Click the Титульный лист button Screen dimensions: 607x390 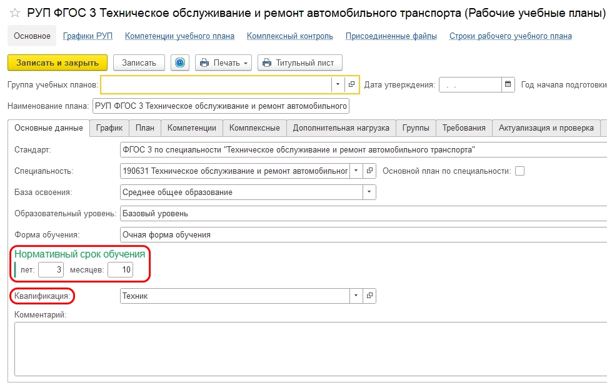[300, 62]
